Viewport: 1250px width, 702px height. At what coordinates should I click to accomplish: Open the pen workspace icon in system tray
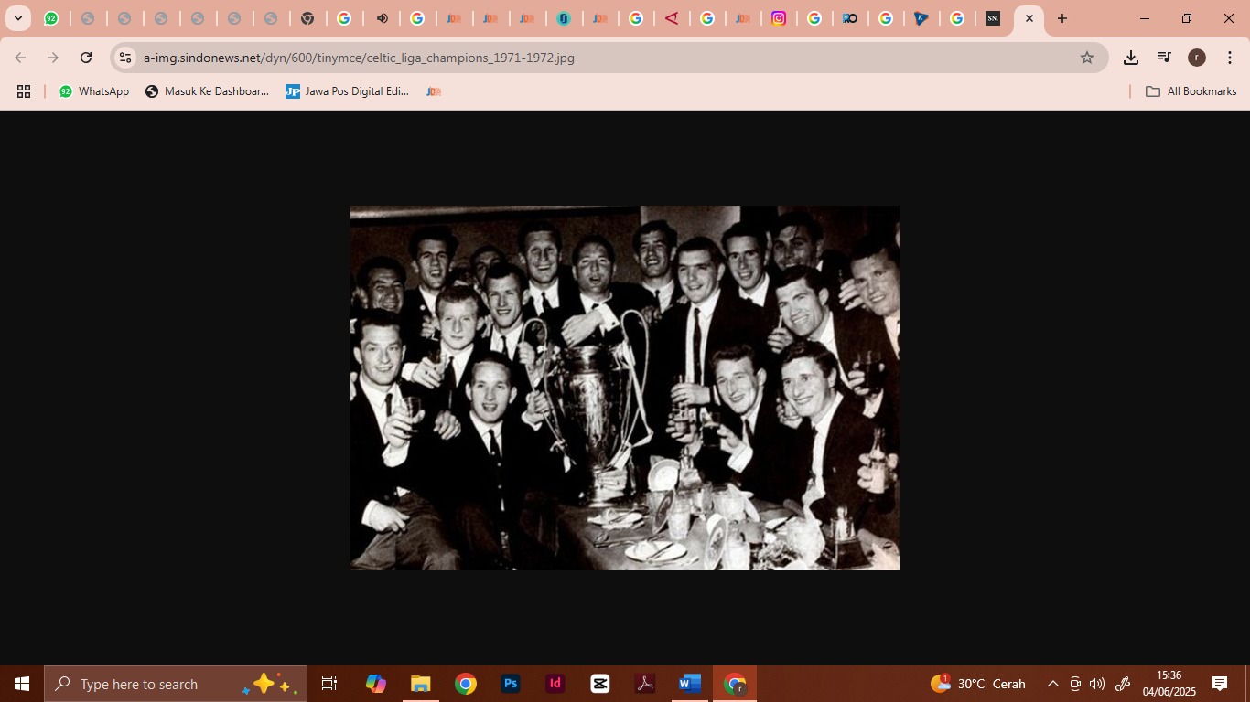tap(1123, 684)
